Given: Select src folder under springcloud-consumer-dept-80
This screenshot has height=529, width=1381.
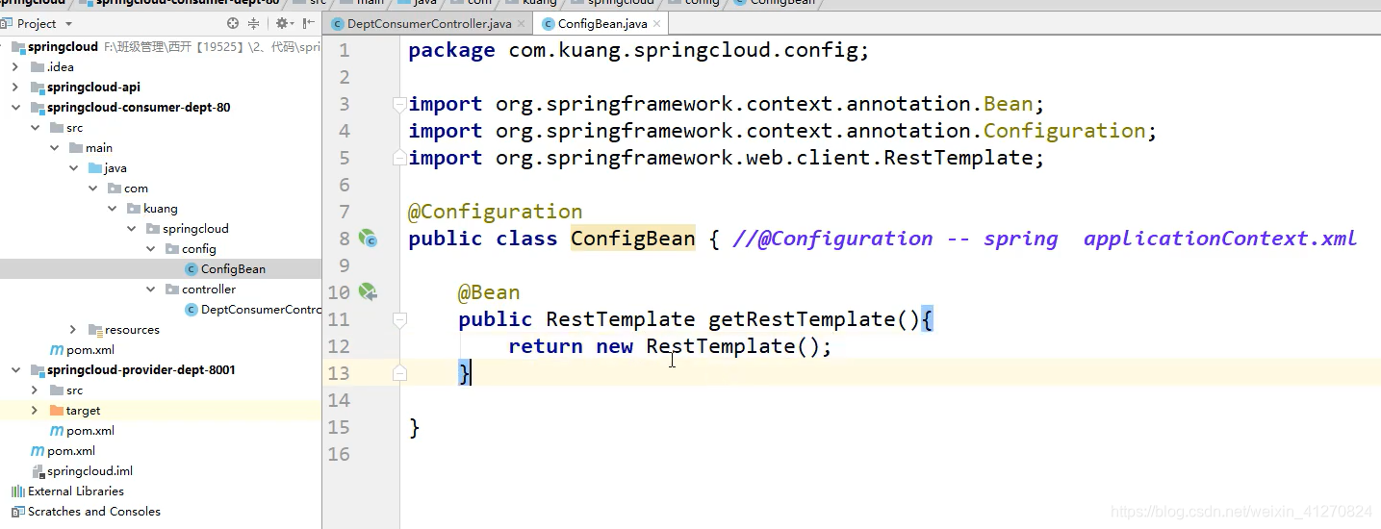Looking at the screenshot, I should click(74, 128).
